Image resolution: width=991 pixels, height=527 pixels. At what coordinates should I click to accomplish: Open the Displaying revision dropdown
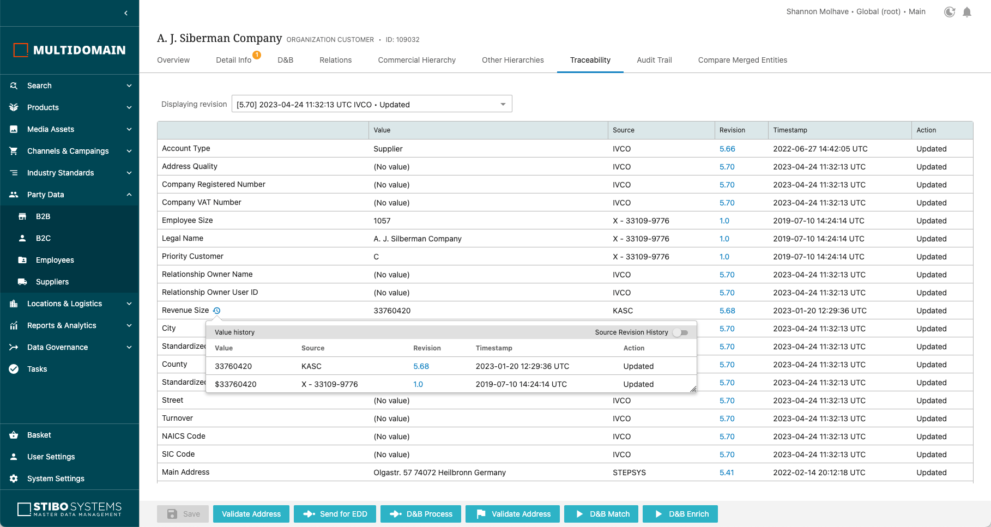point(372,104)
